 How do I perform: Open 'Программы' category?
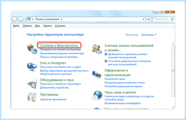(x=49, y=95)
